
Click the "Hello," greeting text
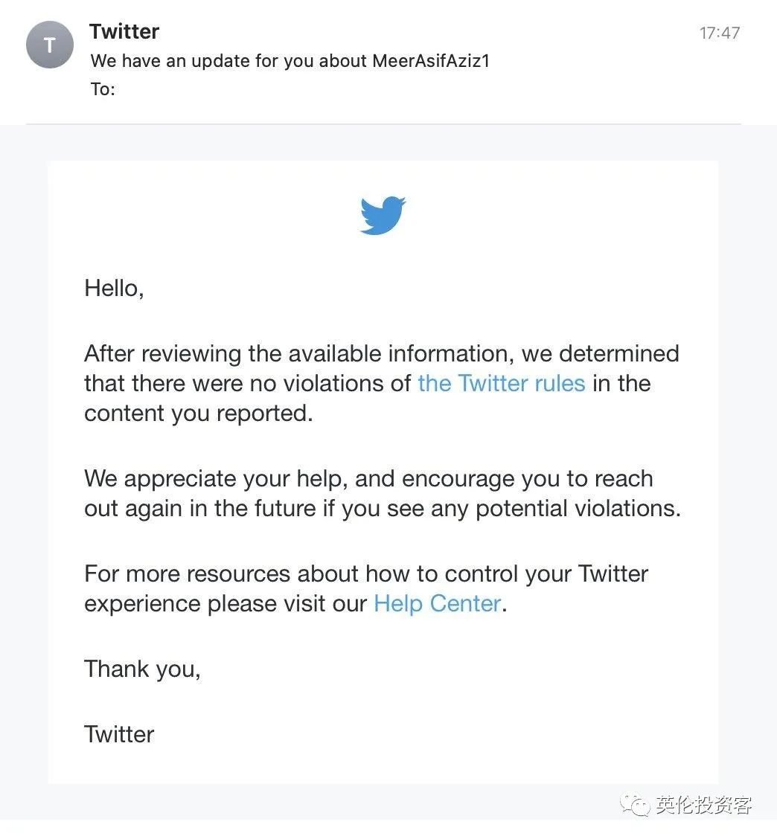(x=114, y=289)
